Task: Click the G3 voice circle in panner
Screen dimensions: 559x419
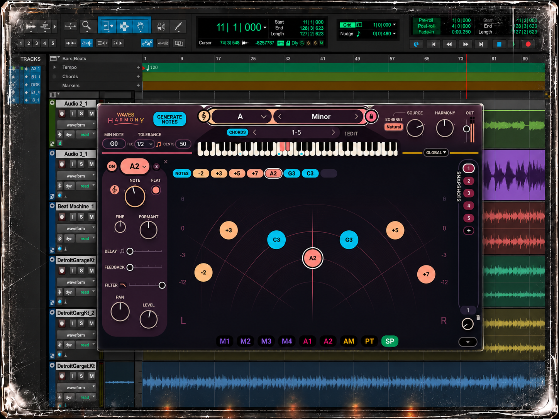Action: coord(349,240)
